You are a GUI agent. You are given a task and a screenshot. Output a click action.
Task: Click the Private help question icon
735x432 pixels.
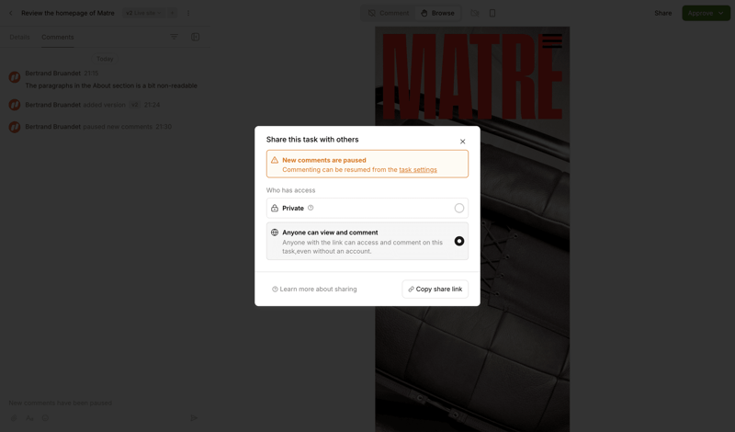(311, 208)
